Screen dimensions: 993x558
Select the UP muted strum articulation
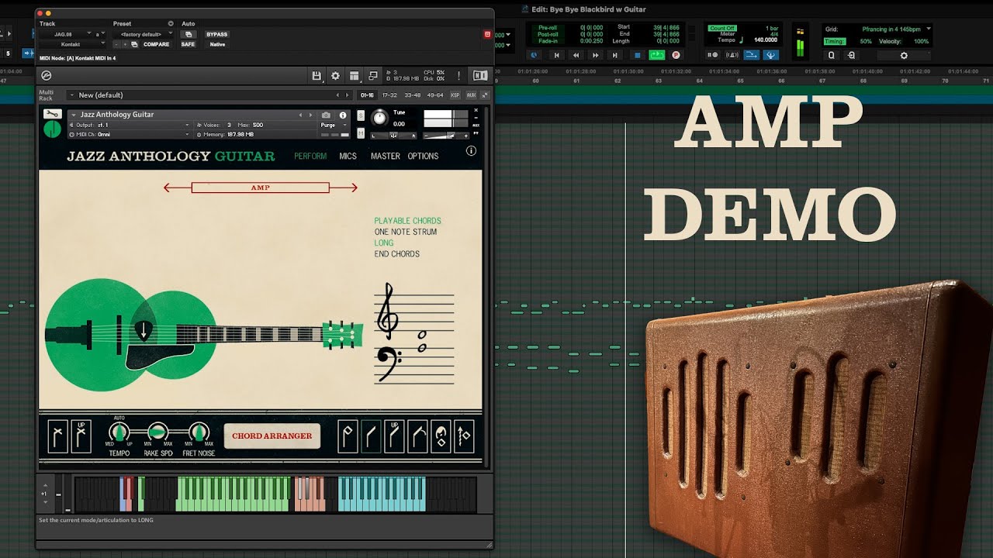81,436
